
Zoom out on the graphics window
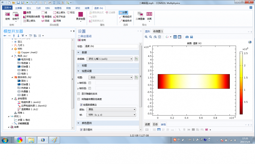coord(151,37)
